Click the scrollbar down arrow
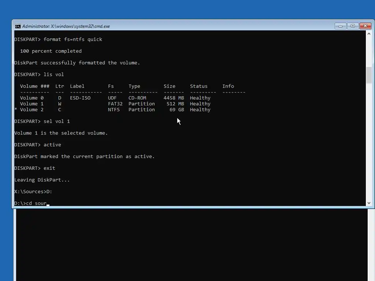The width and height of the screenshot is (375, 281). click(x=369, y=203)
